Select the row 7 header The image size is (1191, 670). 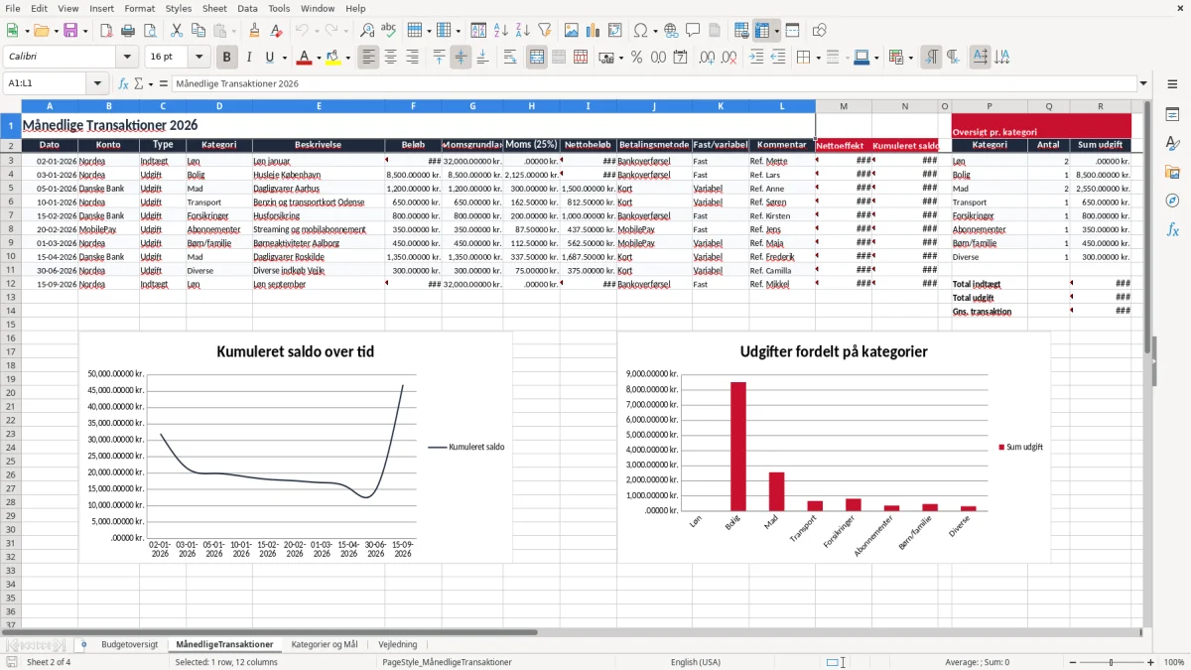coord(10,215)
